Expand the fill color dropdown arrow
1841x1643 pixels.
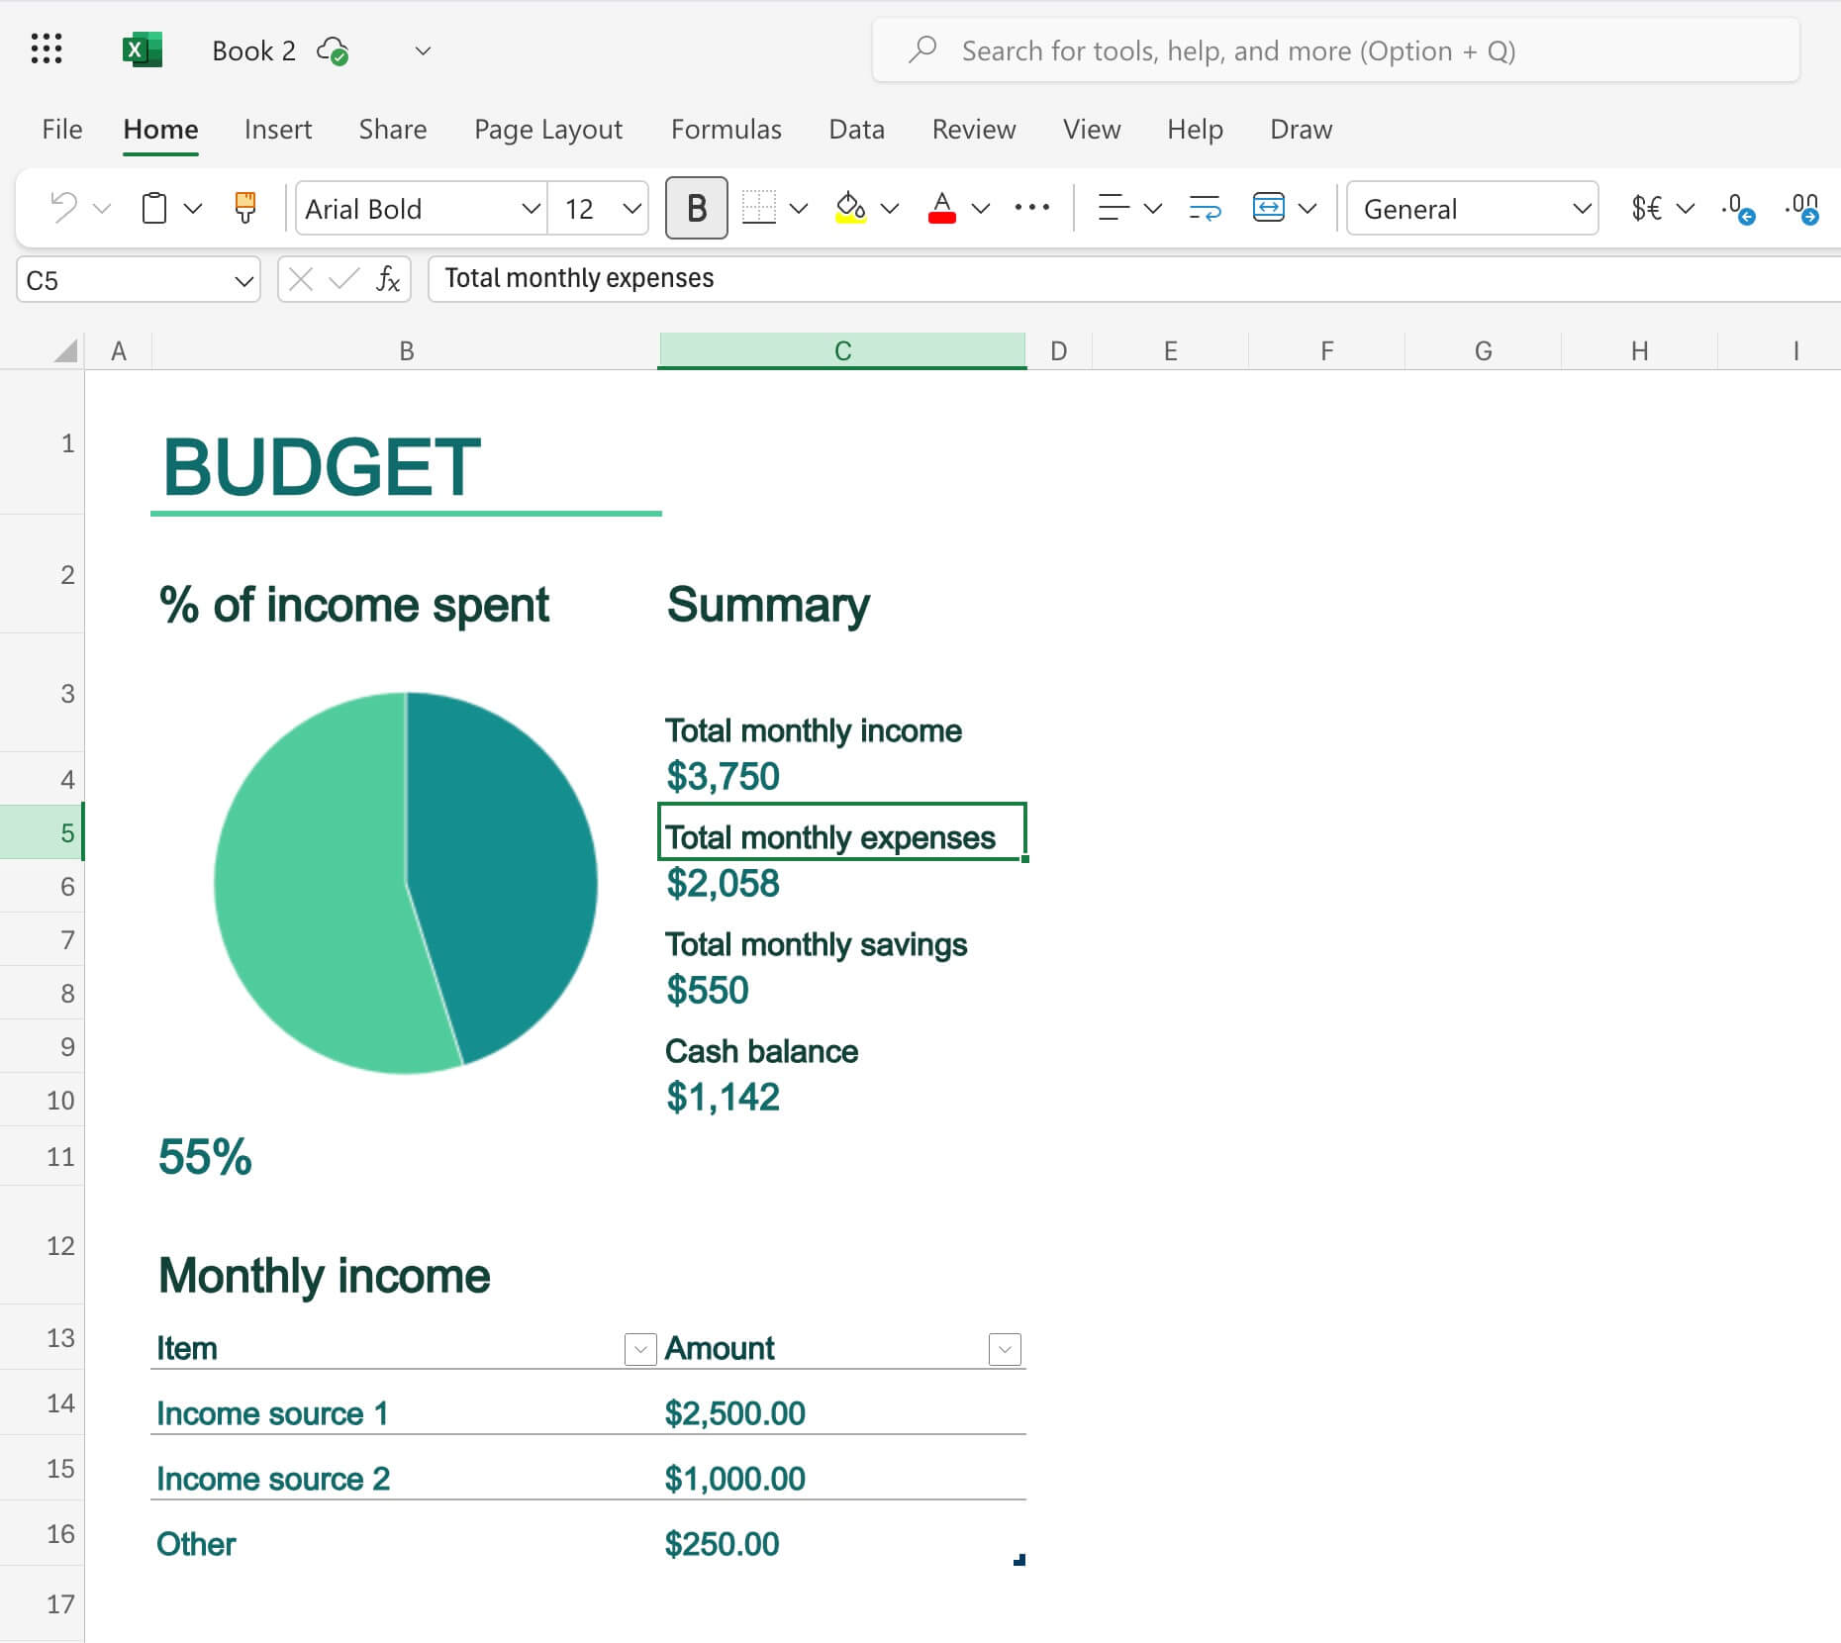[x=889, y=208]
